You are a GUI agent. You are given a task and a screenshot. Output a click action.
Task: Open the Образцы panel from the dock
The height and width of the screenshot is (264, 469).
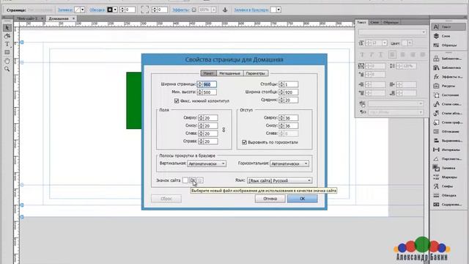(x=448, y=45)
